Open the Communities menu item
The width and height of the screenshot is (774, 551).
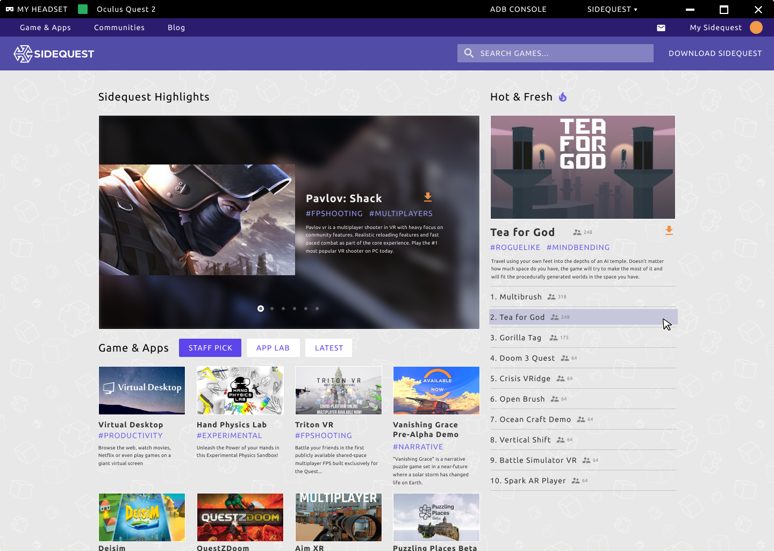coord(119,27)
